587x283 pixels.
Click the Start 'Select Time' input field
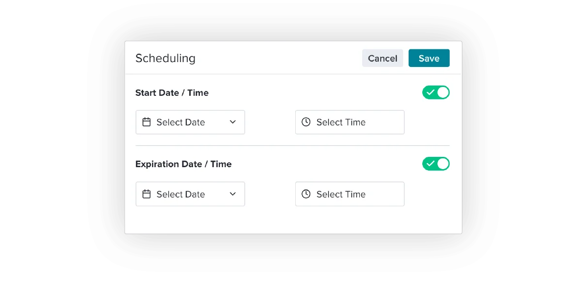tap(349, 122)
